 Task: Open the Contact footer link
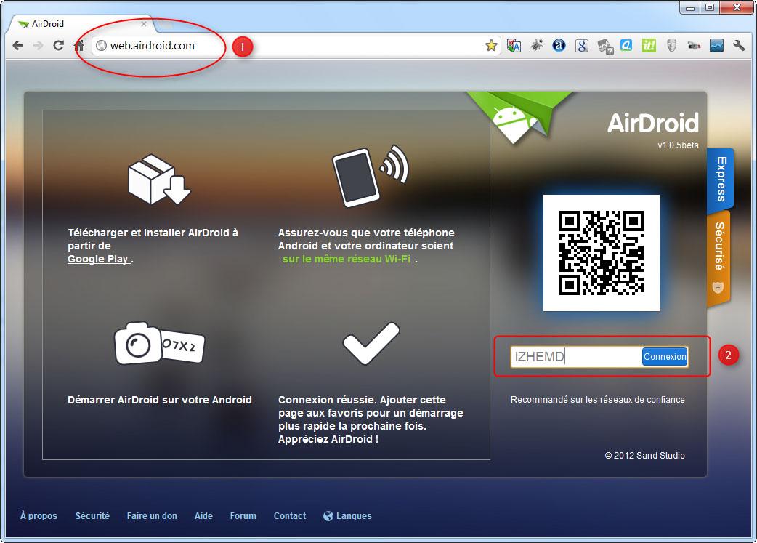point(290,516)
